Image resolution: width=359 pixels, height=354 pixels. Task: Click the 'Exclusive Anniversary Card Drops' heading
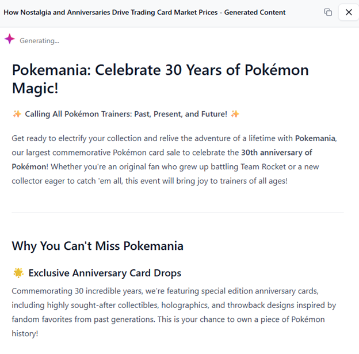tap(105, 273)
